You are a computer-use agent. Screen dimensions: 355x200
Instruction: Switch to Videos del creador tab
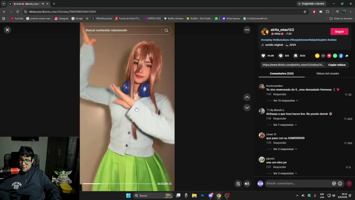click(328, 74)
